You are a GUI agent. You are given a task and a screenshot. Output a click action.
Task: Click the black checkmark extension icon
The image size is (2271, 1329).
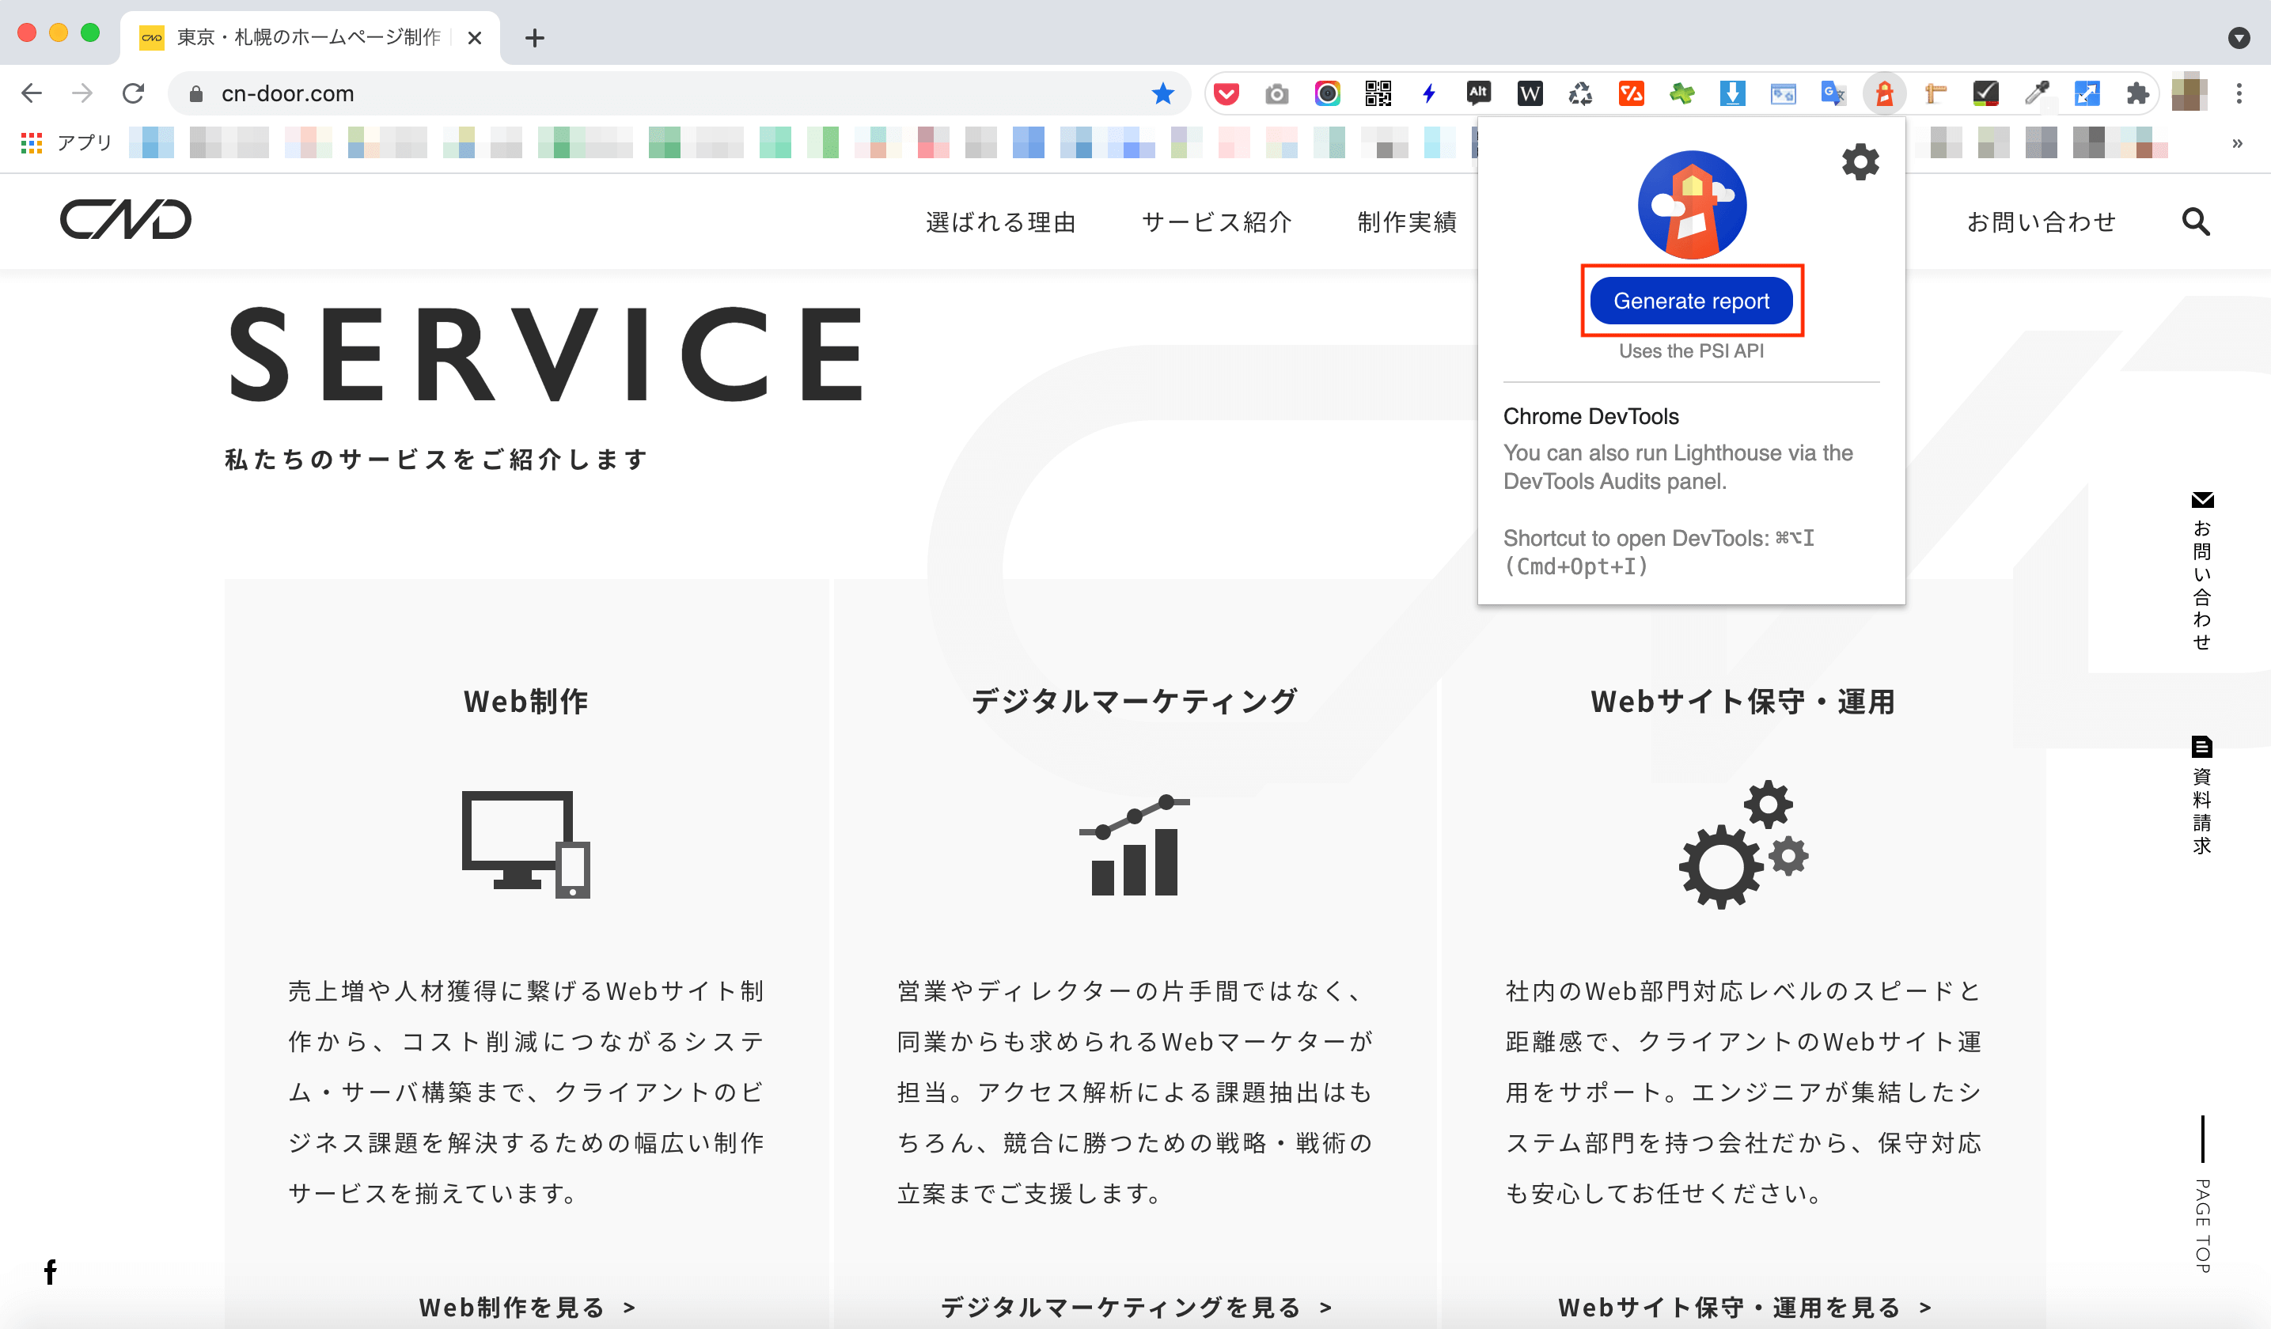click(1985, 93)
